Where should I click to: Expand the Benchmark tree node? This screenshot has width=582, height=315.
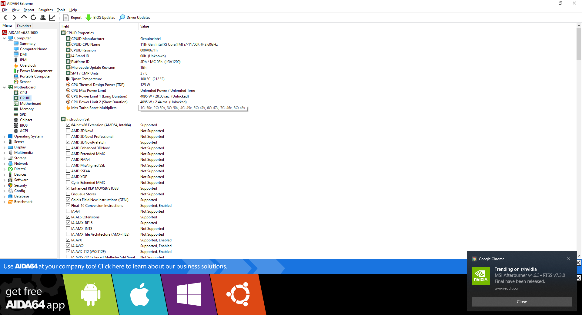tap(5, 202)
